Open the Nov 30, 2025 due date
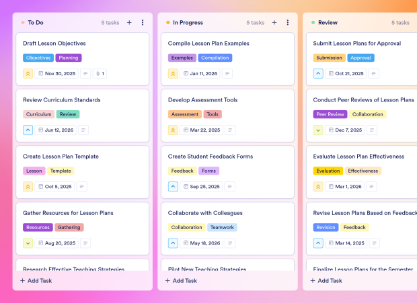The width and height of the screenshot is (417, 303). (56, 73)
